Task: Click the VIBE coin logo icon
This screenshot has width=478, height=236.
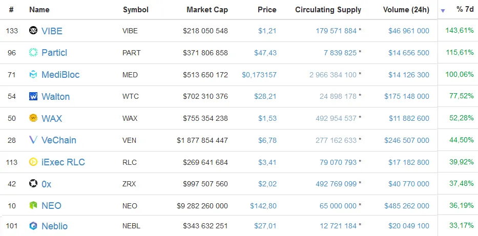Action: 33,30
